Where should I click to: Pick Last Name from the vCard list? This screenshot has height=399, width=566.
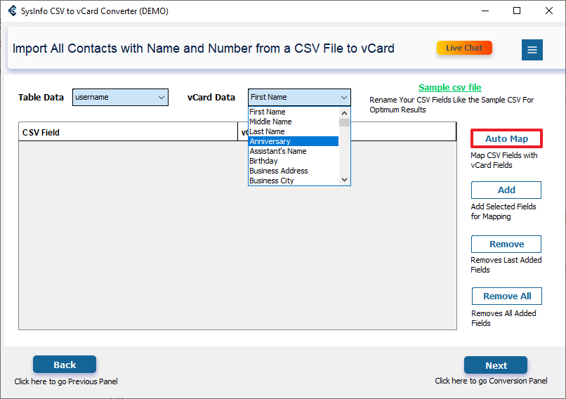click(294, 131)
